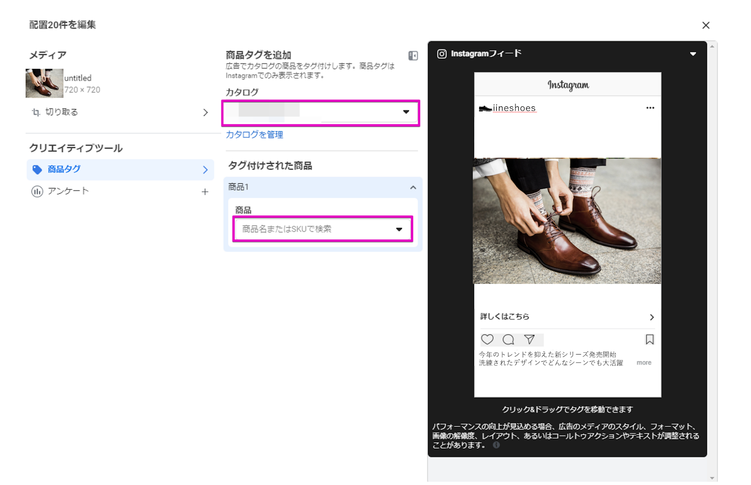This screenshot has height=485, width=751.
Task: Add アンケート with the plus icon
Action: click(x=205, y=192)
